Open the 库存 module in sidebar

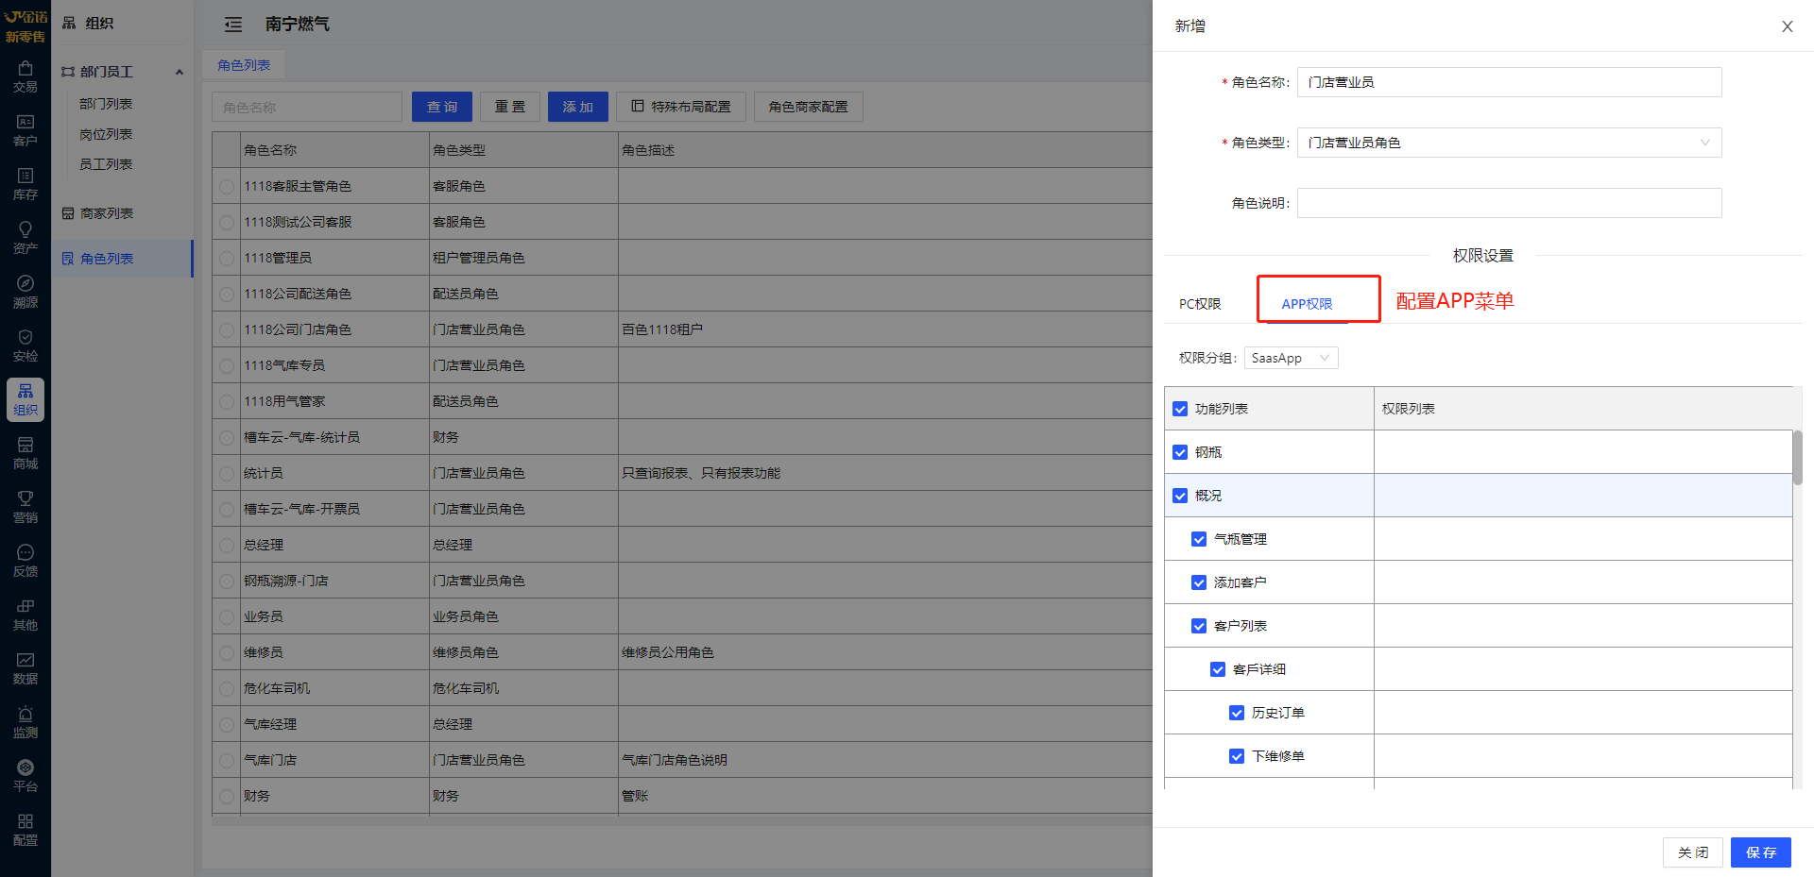click(26, 185)
